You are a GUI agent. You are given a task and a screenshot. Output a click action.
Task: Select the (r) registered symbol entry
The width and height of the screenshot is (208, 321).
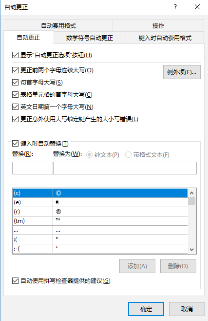(100, 212)
